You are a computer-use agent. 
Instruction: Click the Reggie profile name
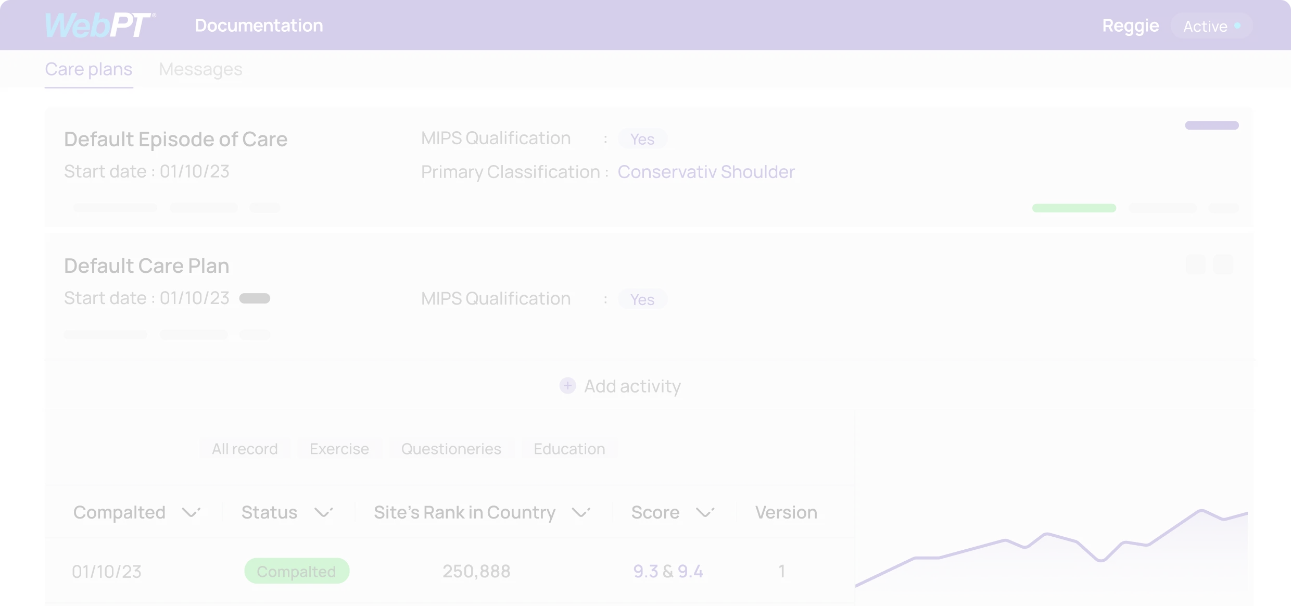(1130, 25)
